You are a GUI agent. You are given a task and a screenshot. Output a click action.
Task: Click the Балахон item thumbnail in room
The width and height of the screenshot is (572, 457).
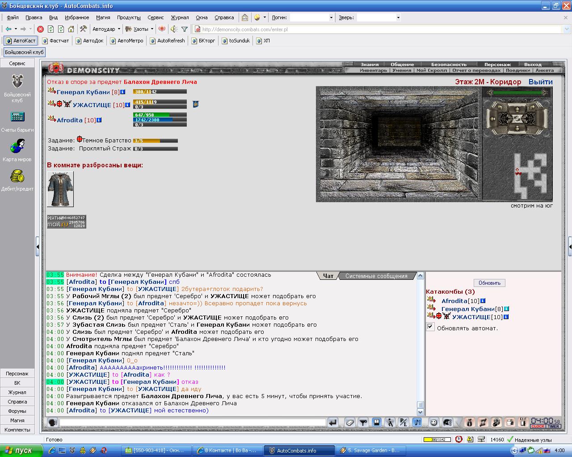click(60, 189)
